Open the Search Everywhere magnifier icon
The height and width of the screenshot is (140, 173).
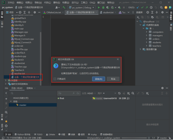click(x=161, y=7)
